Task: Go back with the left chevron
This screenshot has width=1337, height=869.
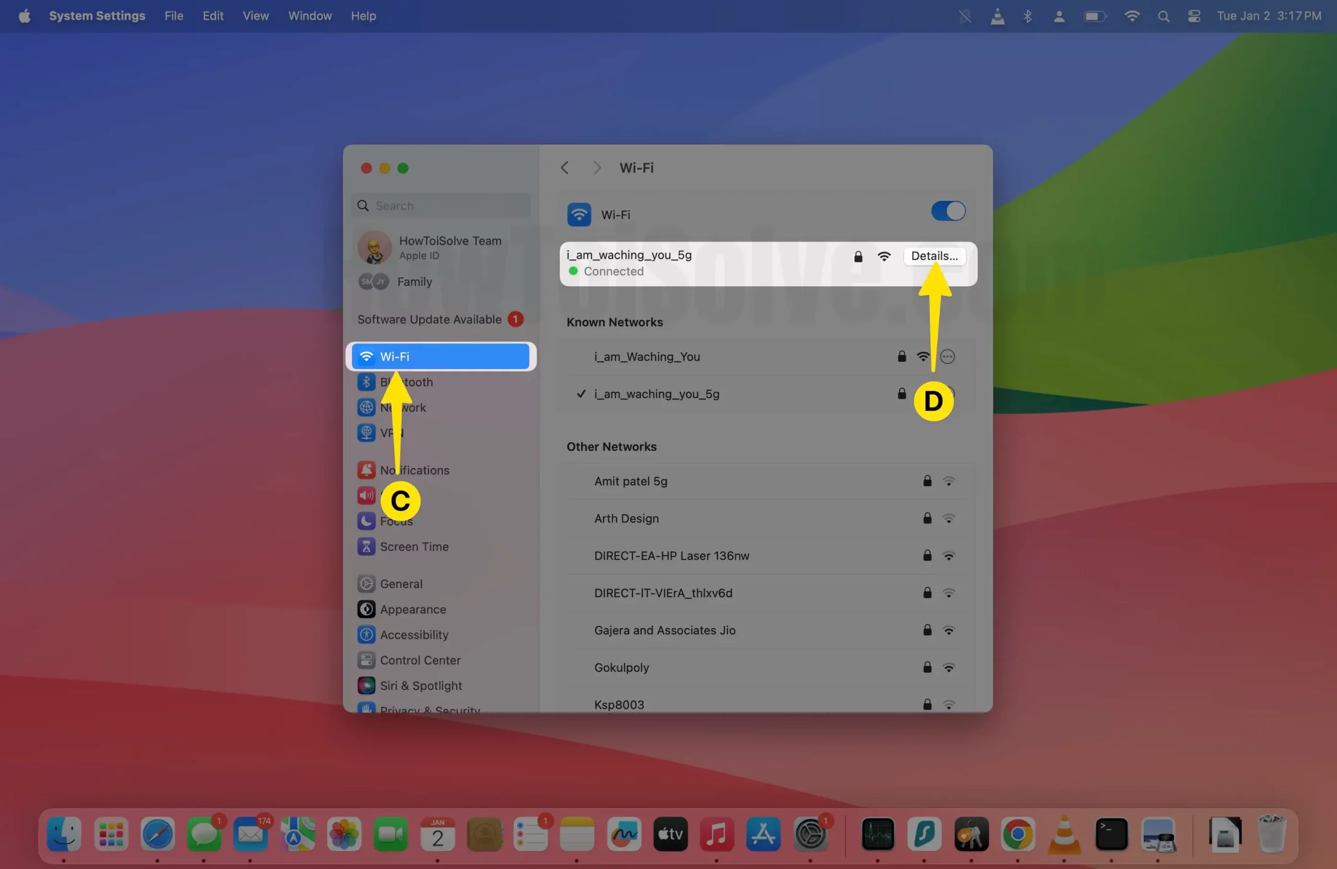Action: 565,168
